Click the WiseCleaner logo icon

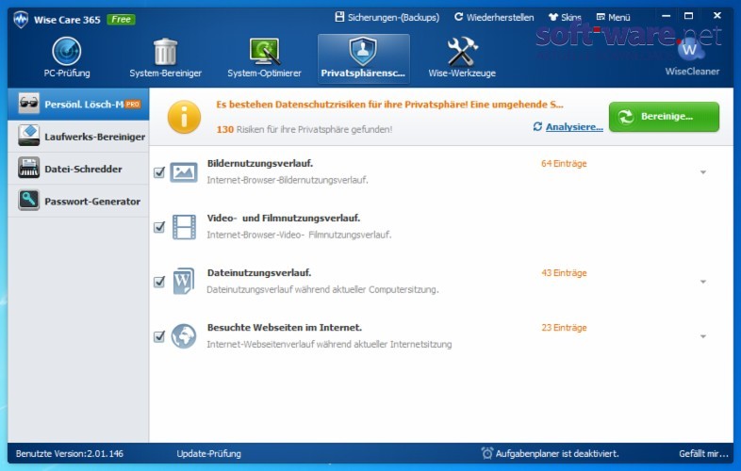coord(690,50)
